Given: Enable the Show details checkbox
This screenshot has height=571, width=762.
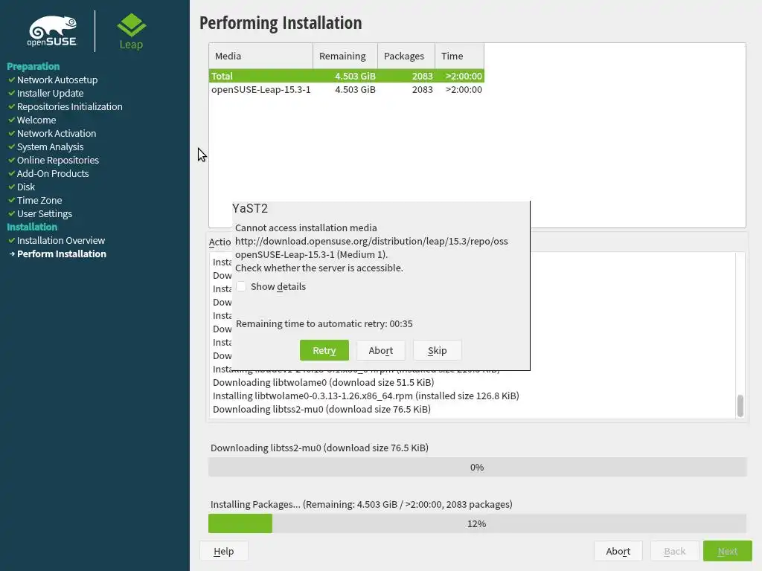Looking at the screenshot, I should tap(241, 286).
